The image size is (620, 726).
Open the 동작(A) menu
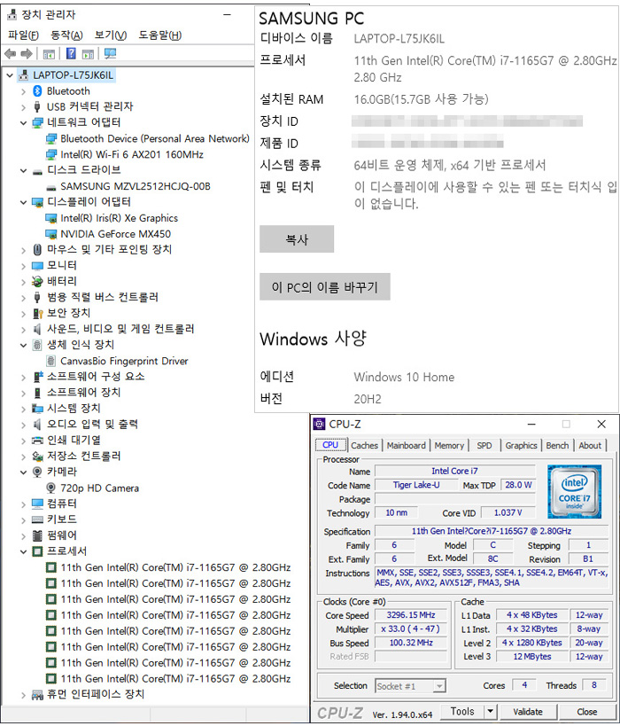66,35
